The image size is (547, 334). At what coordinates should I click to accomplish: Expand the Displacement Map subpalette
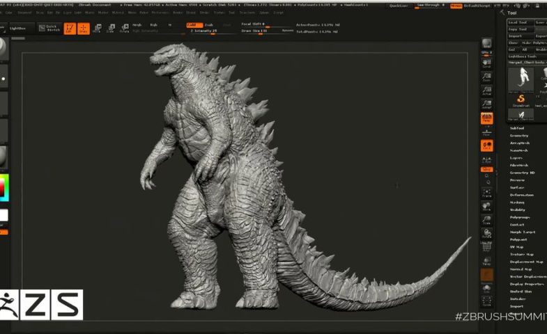coord(527,262)
